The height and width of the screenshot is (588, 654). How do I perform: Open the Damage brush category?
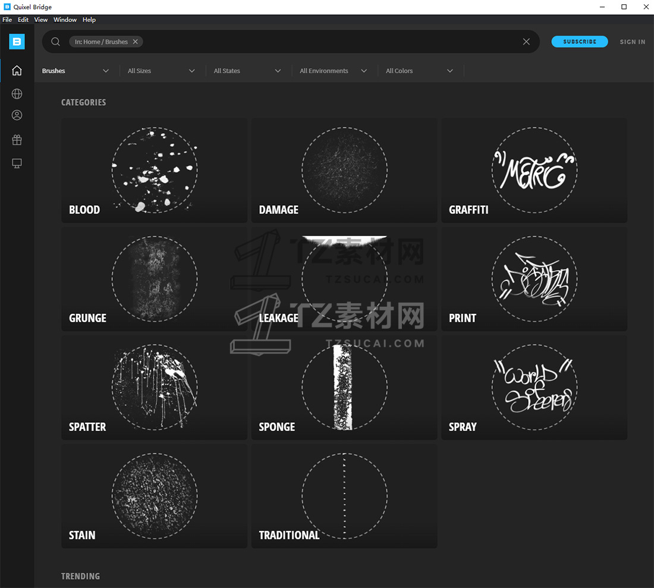pos(344,170)
